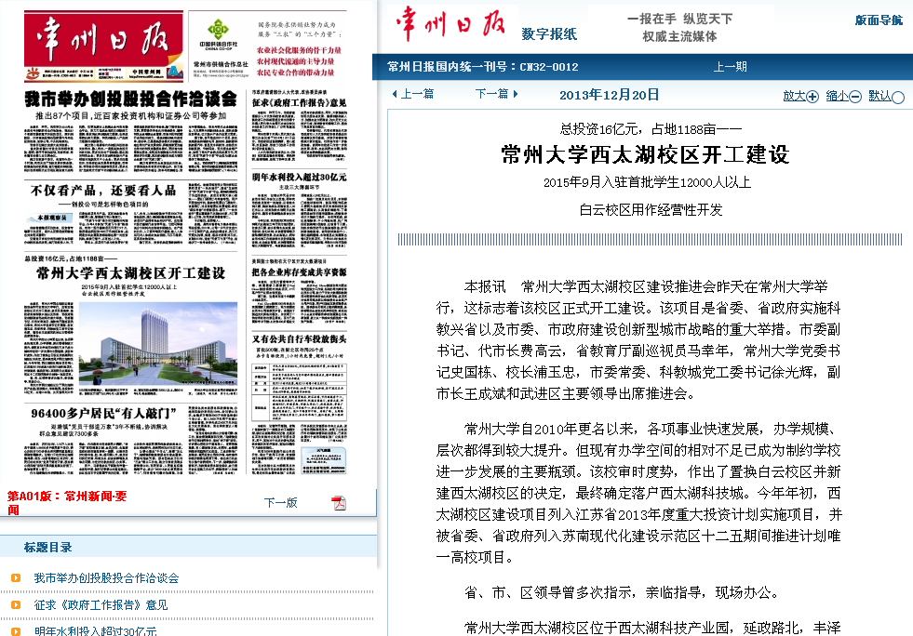The image size is (913, 636).
Task: Open 我市举办创投股投合作洽谈会 in title list
Action: [106, 577]
